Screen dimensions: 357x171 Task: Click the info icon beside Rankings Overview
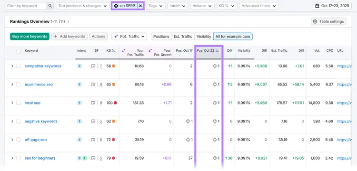coord(68,21)
